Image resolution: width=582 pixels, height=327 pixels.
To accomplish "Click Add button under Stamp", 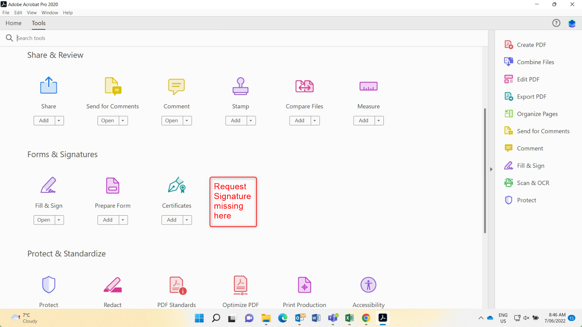I will pyautogui.click(x=236, y=121).
